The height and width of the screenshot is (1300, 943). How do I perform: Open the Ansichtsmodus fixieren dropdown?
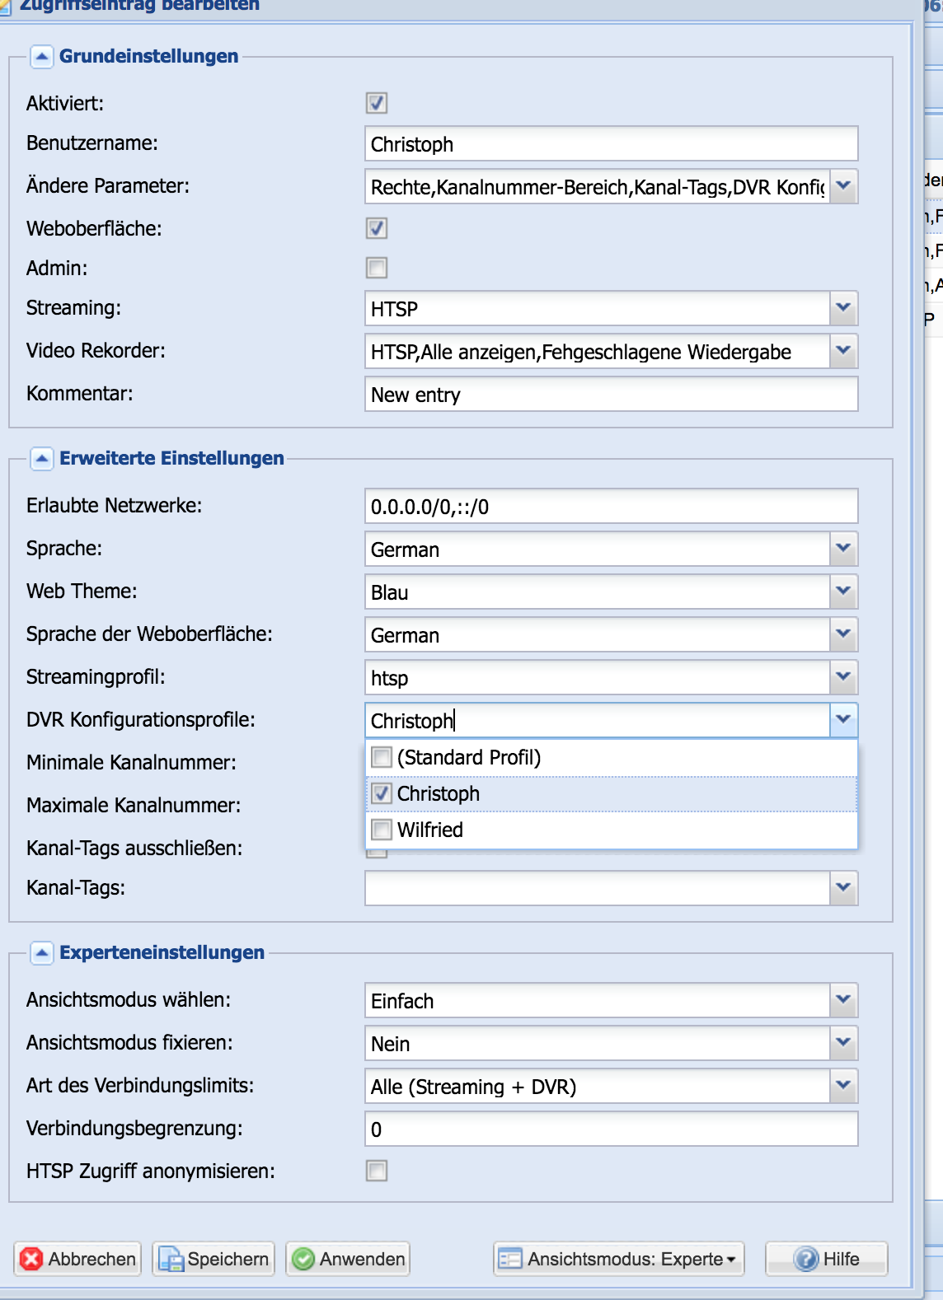pyautogui.click(x=843, y=1043)
